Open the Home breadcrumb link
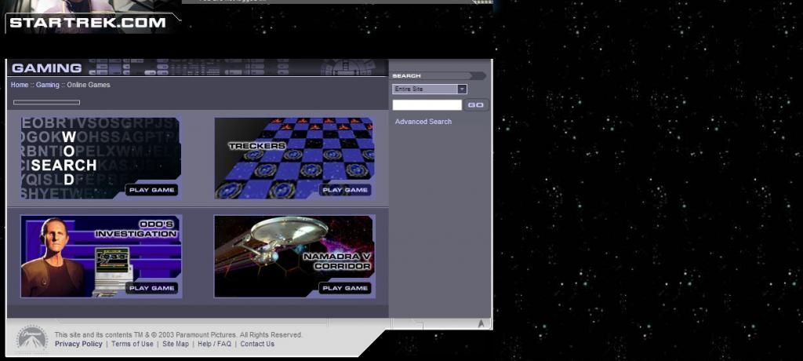Viewport: 803px width, 361px height. point(20,85)
